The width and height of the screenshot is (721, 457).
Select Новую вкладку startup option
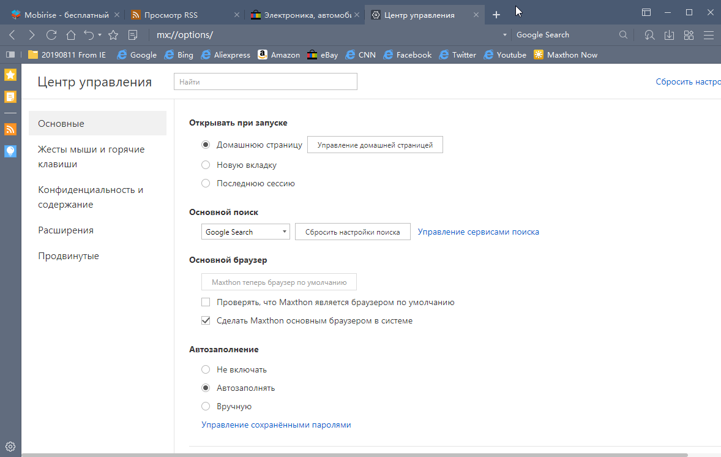(206, 165)
